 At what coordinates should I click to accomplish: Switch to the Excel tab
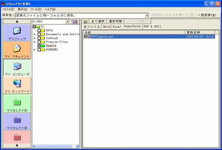pyautogui.click(x=117, y=27)
